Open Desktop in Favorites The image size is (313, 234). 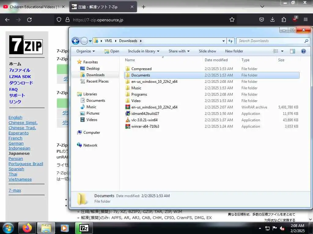click(93, 69)
